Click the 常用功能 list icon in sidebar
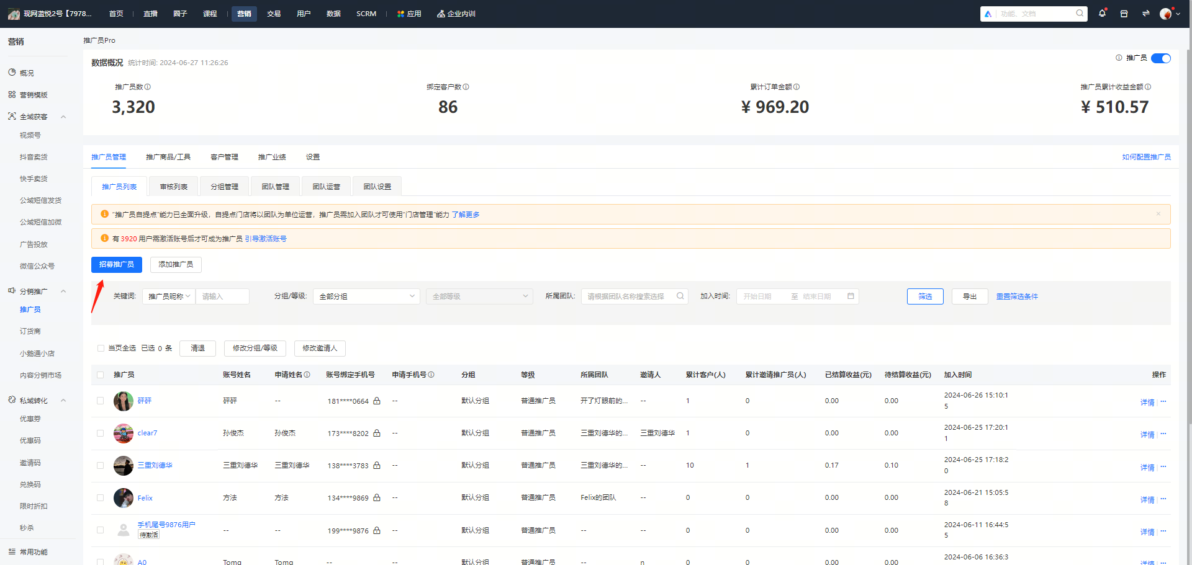Screen dimensions: 1192x565 point(12,551)
